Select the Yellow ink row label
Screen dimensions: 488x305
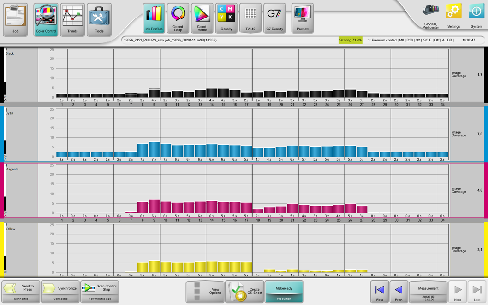click(x=10, y=229)
